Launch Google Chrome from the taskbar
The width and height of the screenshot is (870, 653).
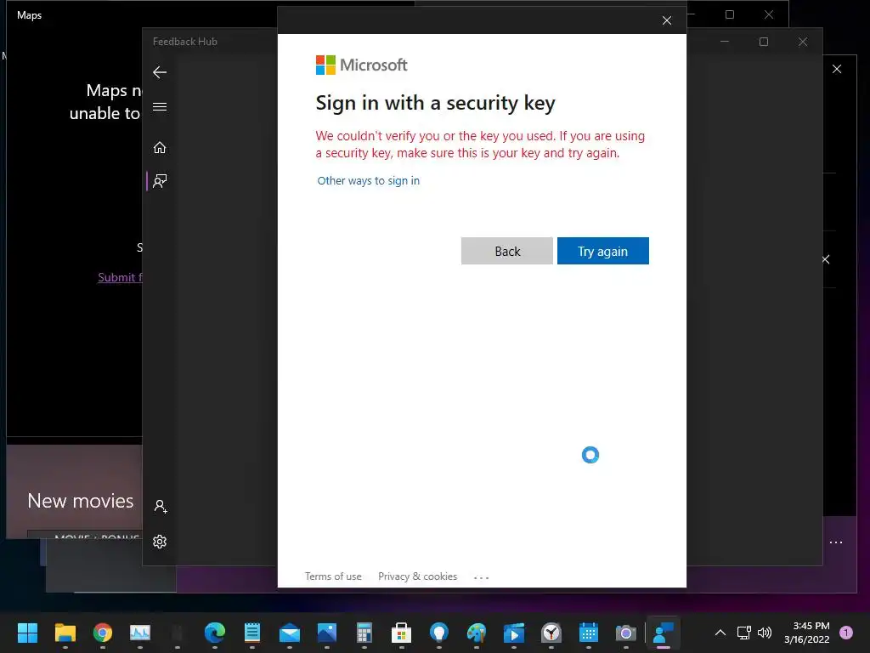click(102, 633)
